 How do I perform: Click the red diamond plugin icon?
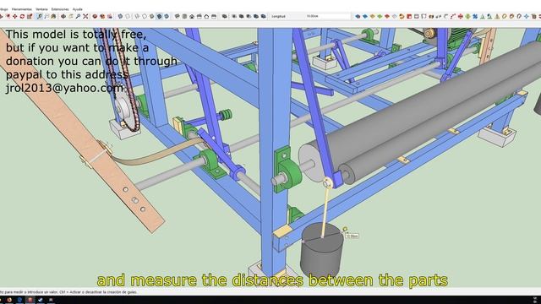point(387,16)
